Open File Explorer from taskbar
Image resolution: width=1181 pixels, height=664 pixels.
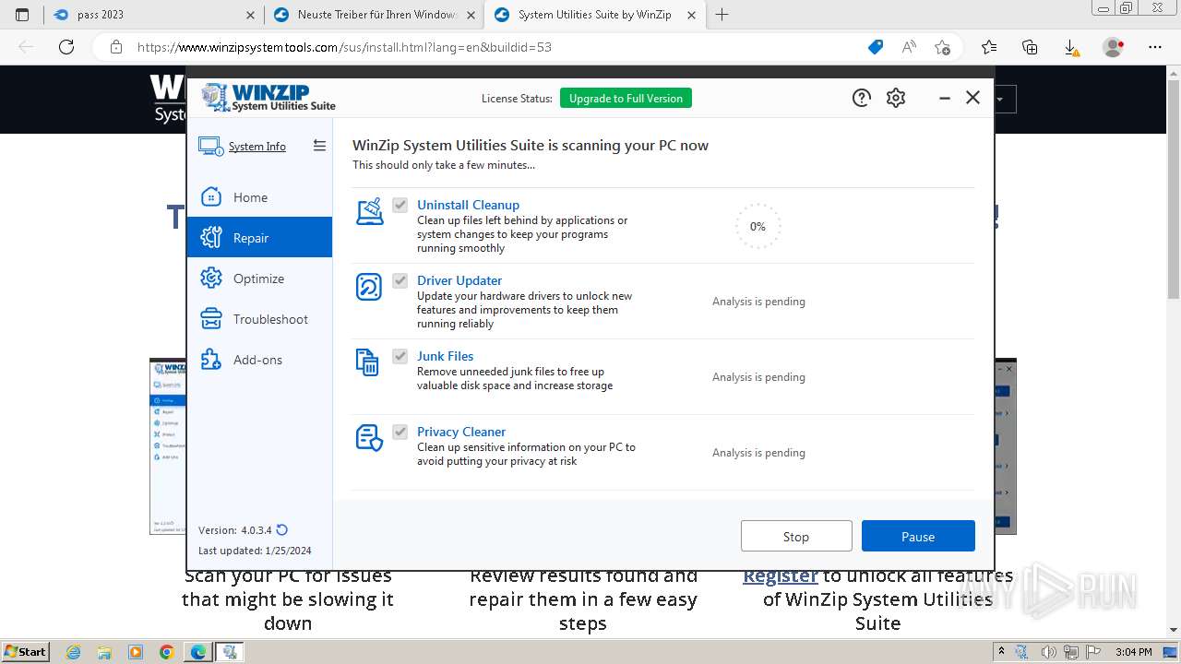tap(104, 652)
